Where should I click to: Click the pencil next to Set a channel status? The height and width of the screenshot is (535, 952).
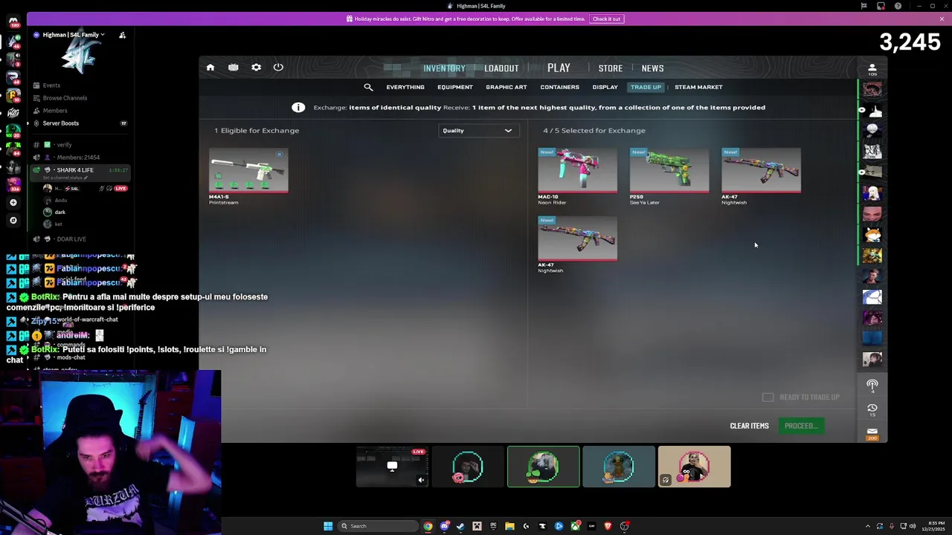click(x=86, y=178)
